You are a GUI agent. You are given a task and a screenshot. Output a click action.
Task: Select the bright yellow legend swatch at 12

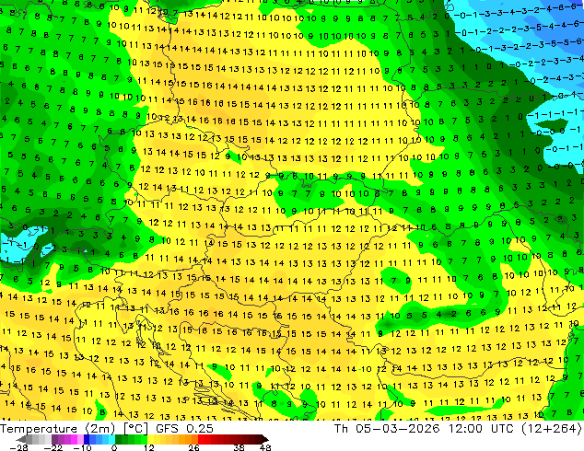point(150,439)
